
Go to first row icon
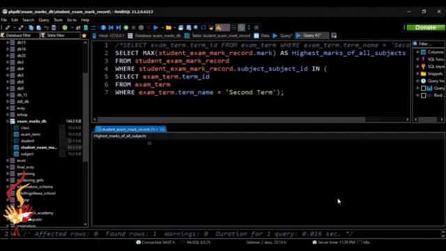[x=111, y=28]
